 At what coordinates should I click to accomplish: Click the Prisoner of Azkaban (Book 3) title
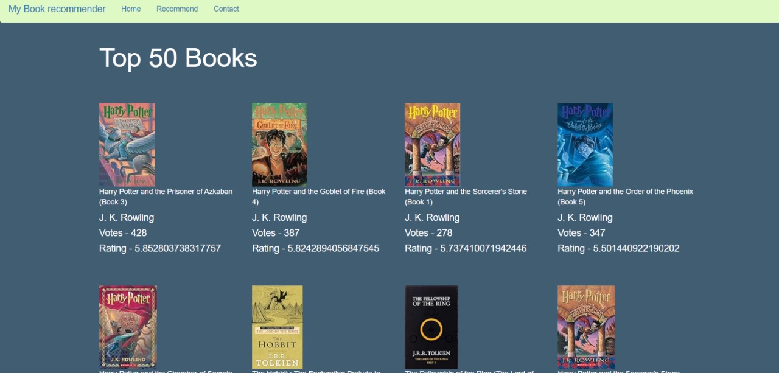point(166,197)
